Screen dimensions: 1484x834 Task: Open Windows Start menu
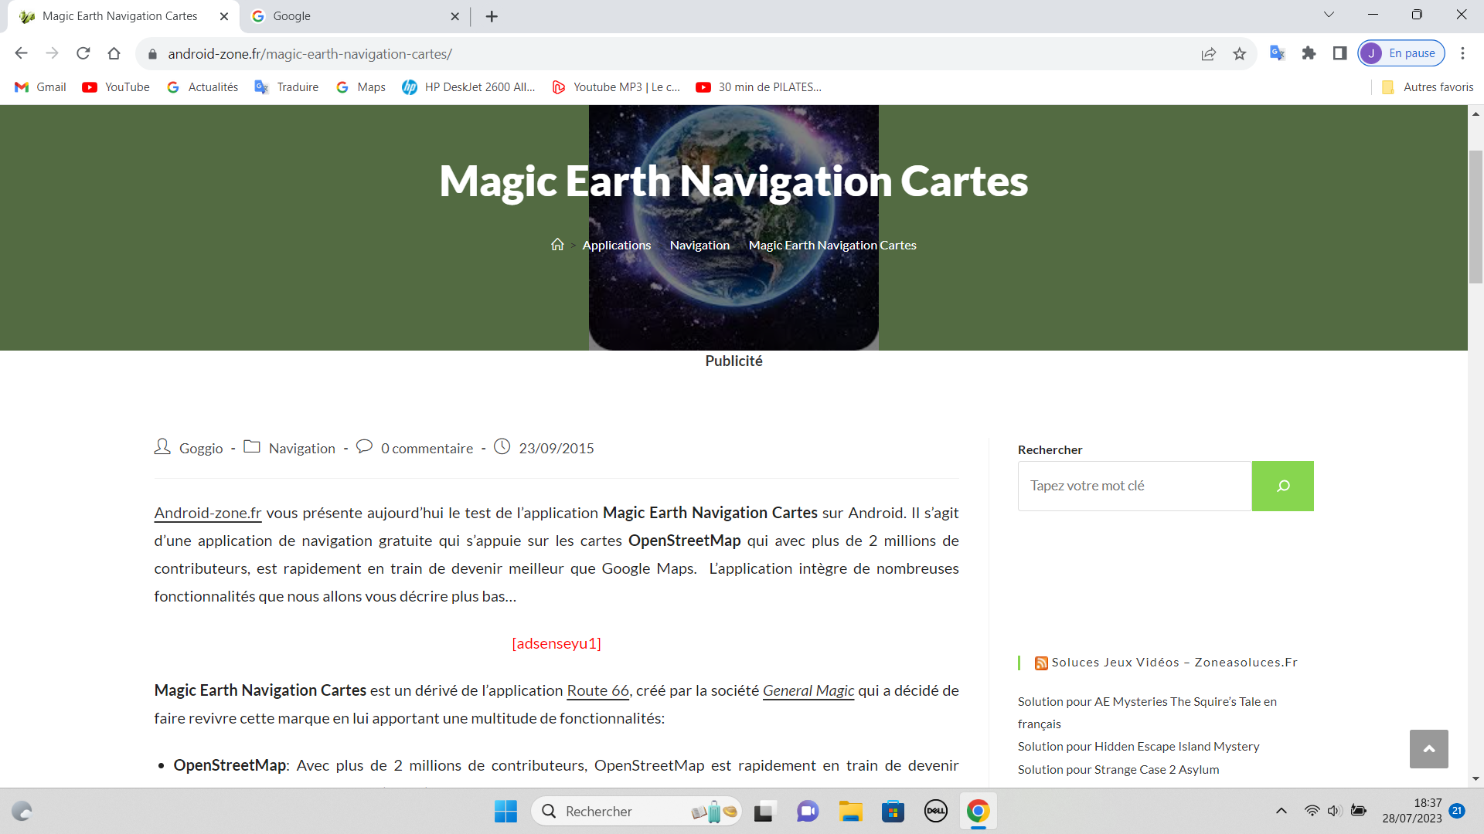point(505,811)
